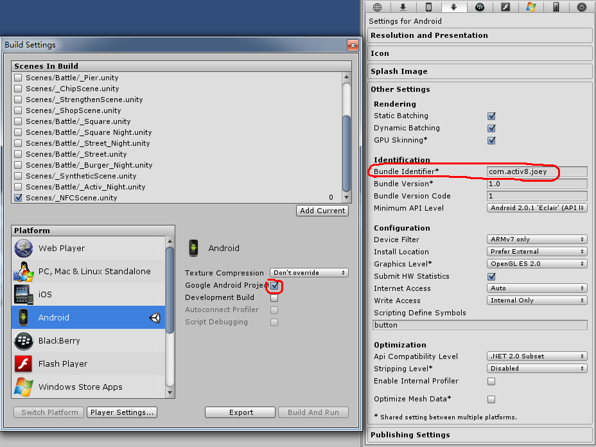Disable Static Batching checkbox
This screenshot has width=596, height=447.
(x=491, y=116)
